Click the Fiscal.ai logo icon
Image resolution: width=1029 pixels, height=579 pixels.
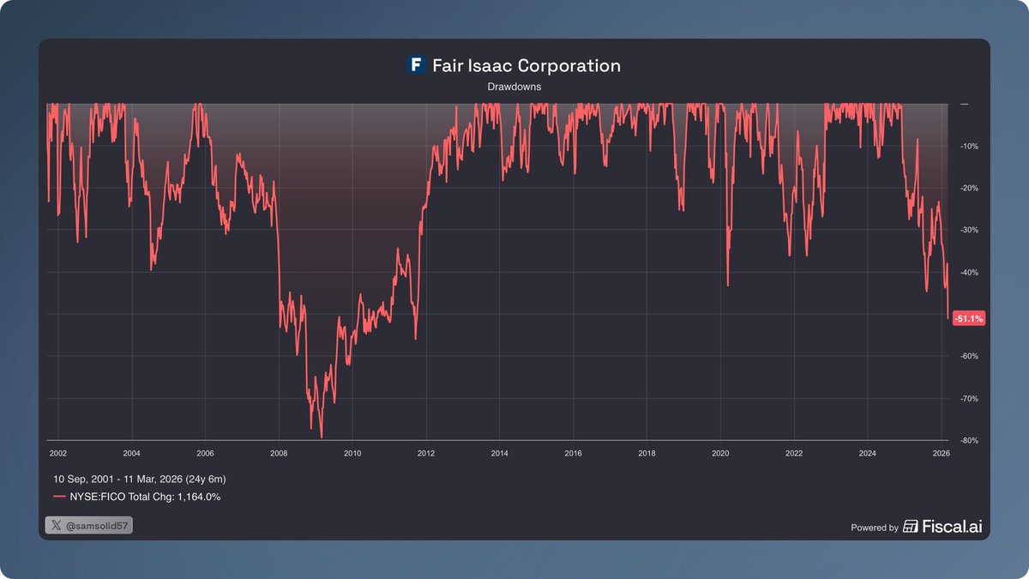[x=911, y=527]
